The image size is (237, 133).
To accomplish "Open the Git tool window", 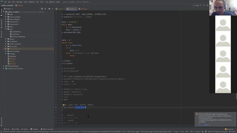I will 7,129.
